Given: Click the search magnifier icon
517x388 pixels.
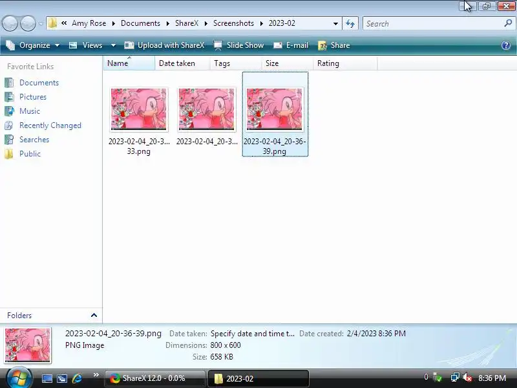Looking at the screenshot, I should click(x=508, y=23).
